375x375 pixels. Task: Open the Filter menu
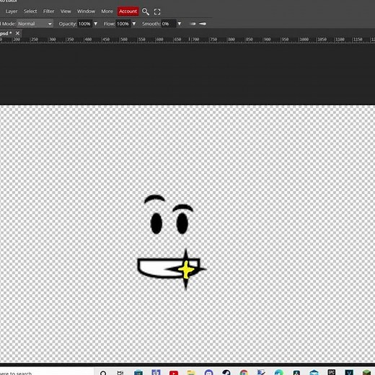coord(48,12)
